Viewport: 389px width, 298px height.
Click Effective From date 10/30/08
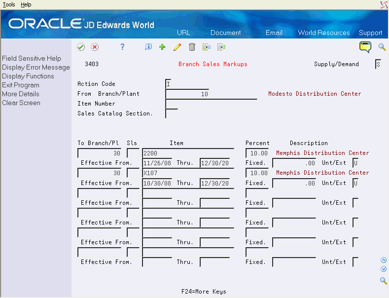157,183
